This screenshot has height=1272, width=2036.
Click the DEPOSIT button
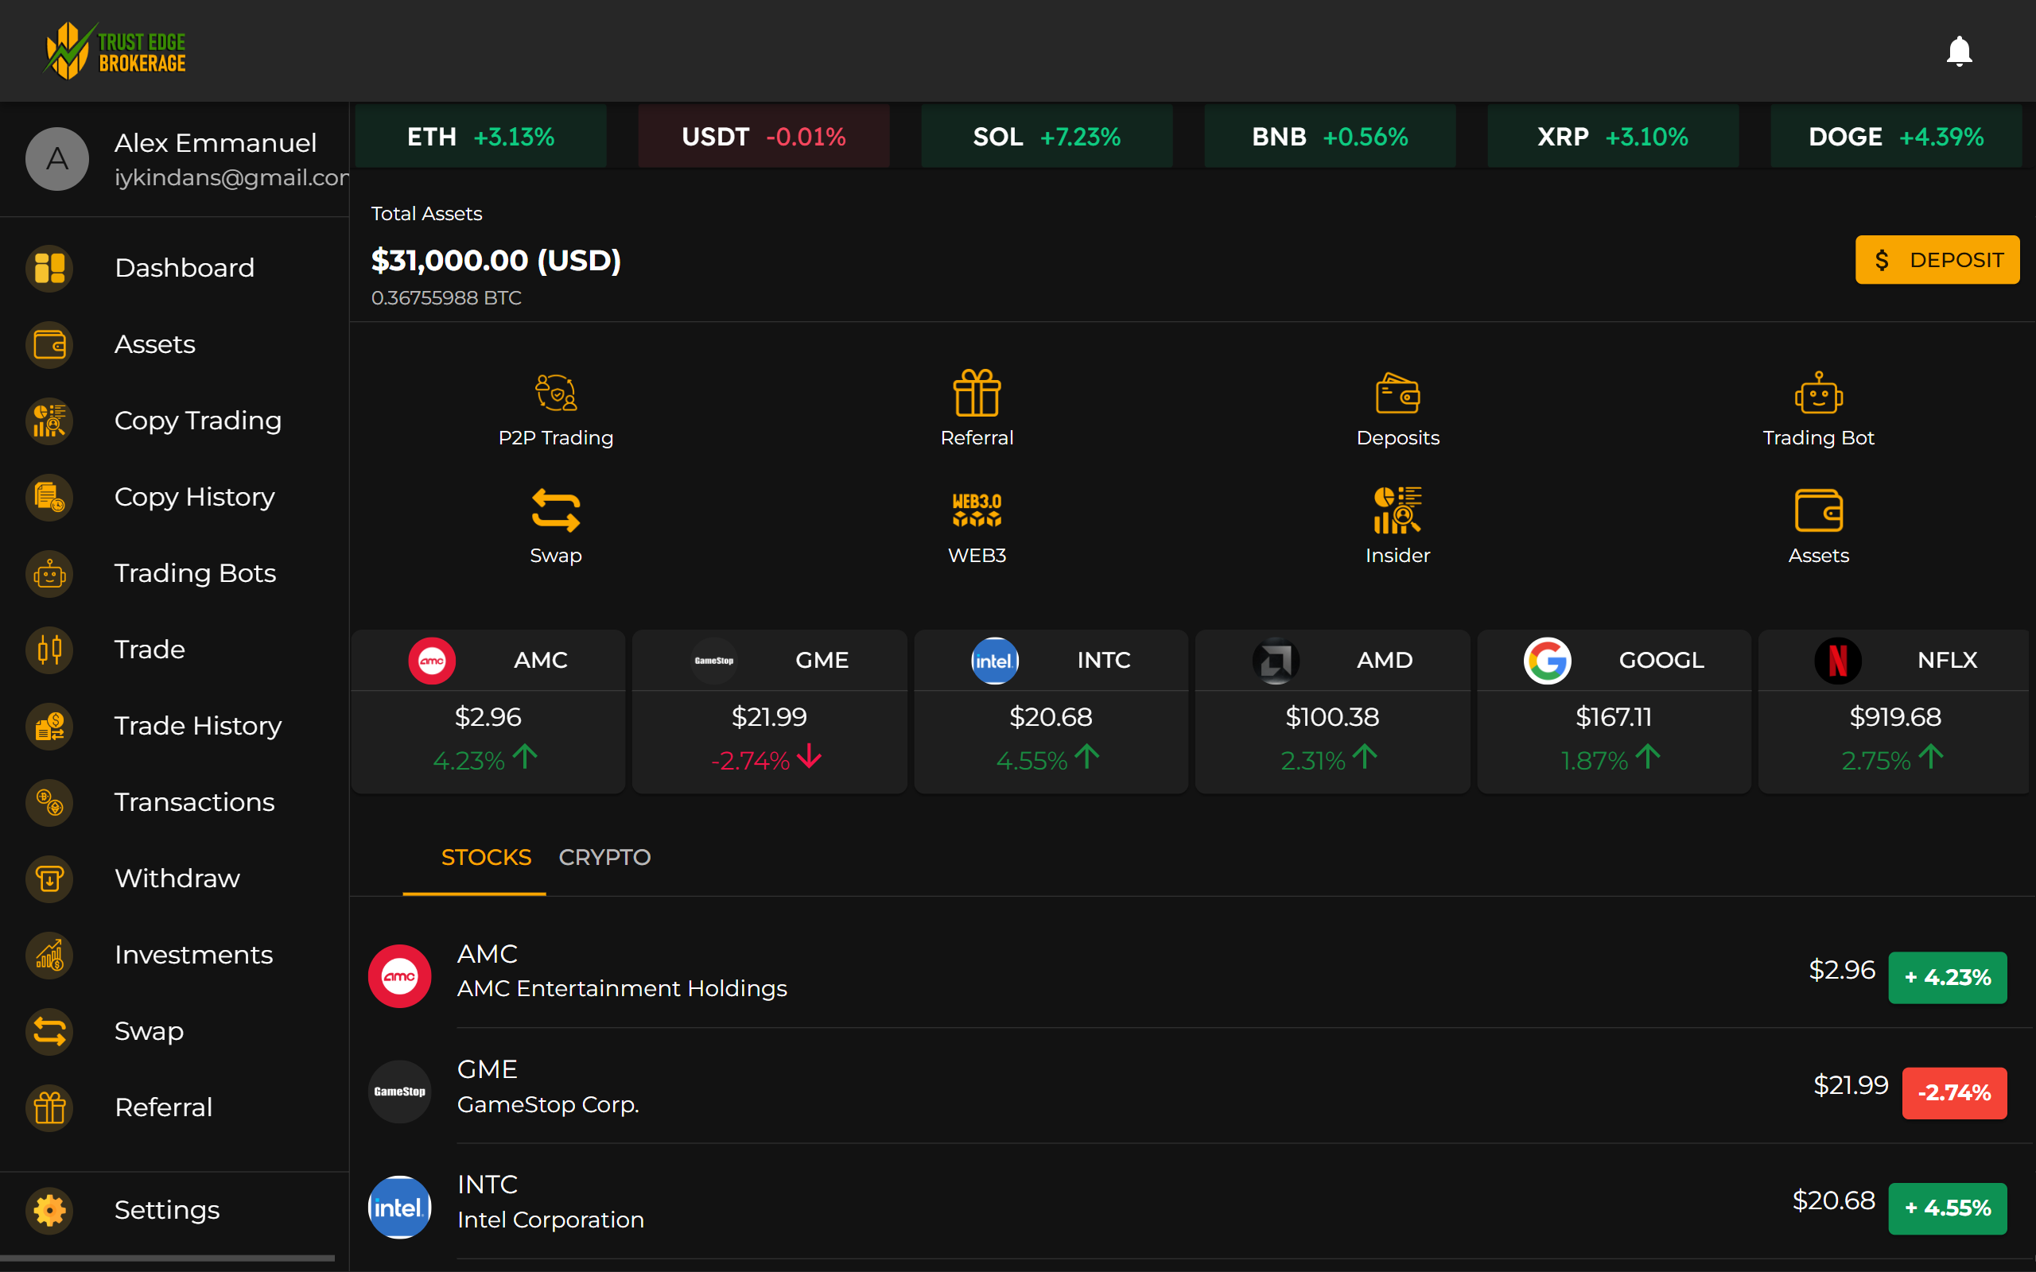pos(1937,260)
